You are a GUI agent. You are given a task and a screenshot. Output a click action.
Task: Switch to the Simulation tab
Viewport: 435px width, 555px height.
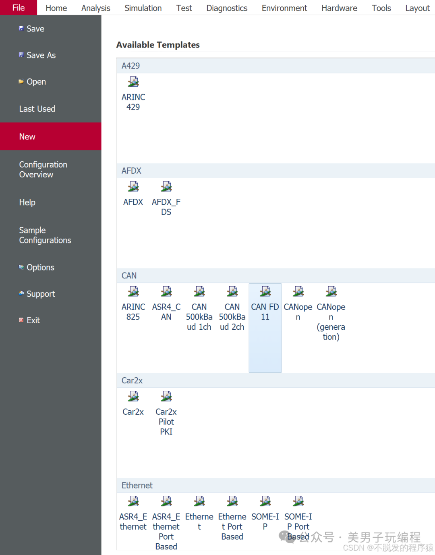pos(143,8)
